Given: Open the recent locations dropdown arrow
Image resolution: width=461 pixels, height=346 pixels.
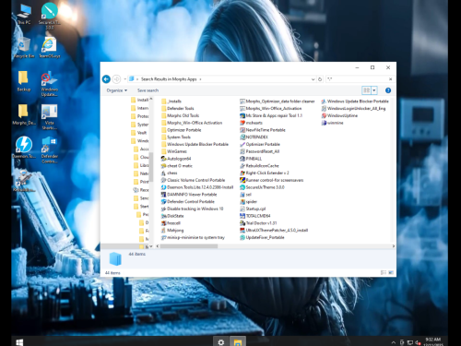Looking at the screenshot, I should tap(125, 79).
